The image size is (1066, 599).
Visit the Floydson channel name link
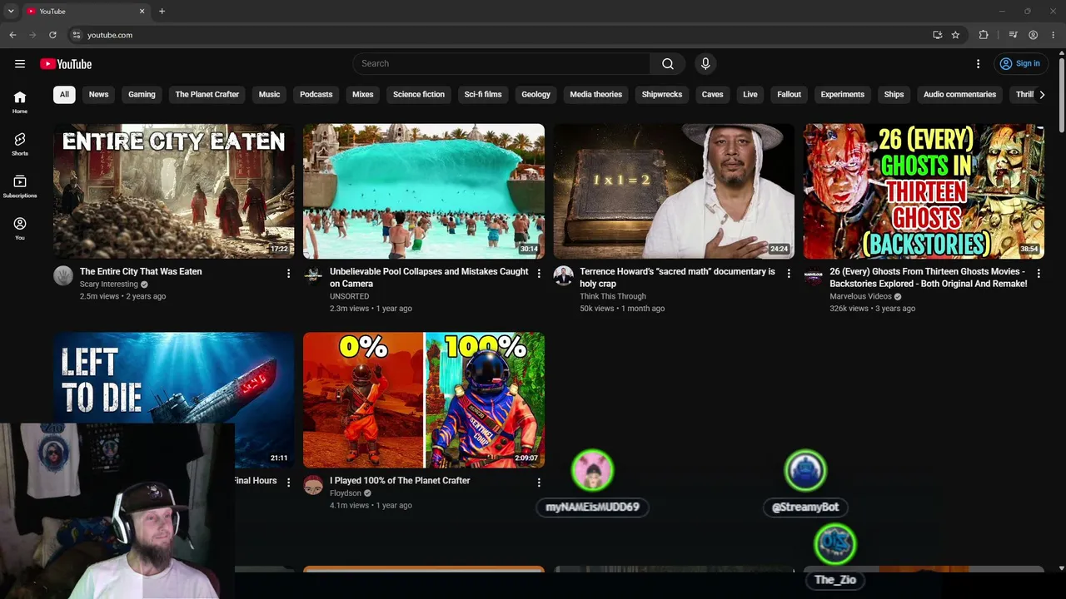(x=346, y=493)
